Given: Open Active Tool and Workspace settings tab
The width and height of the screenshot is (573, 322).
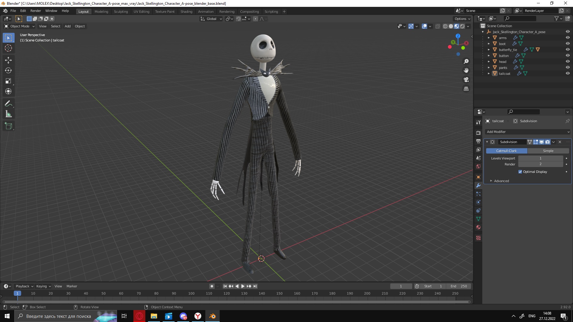Looking at the screenshot, I should tap(478, 122).
